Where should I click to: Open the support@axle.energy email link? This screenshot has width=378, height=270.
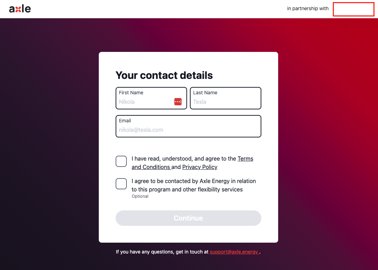(234, 252)
